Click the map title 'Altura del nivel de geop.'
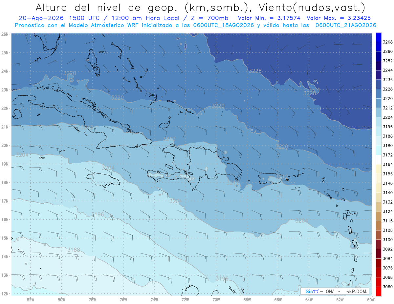 pyautogui.click(x=107, y=7)
